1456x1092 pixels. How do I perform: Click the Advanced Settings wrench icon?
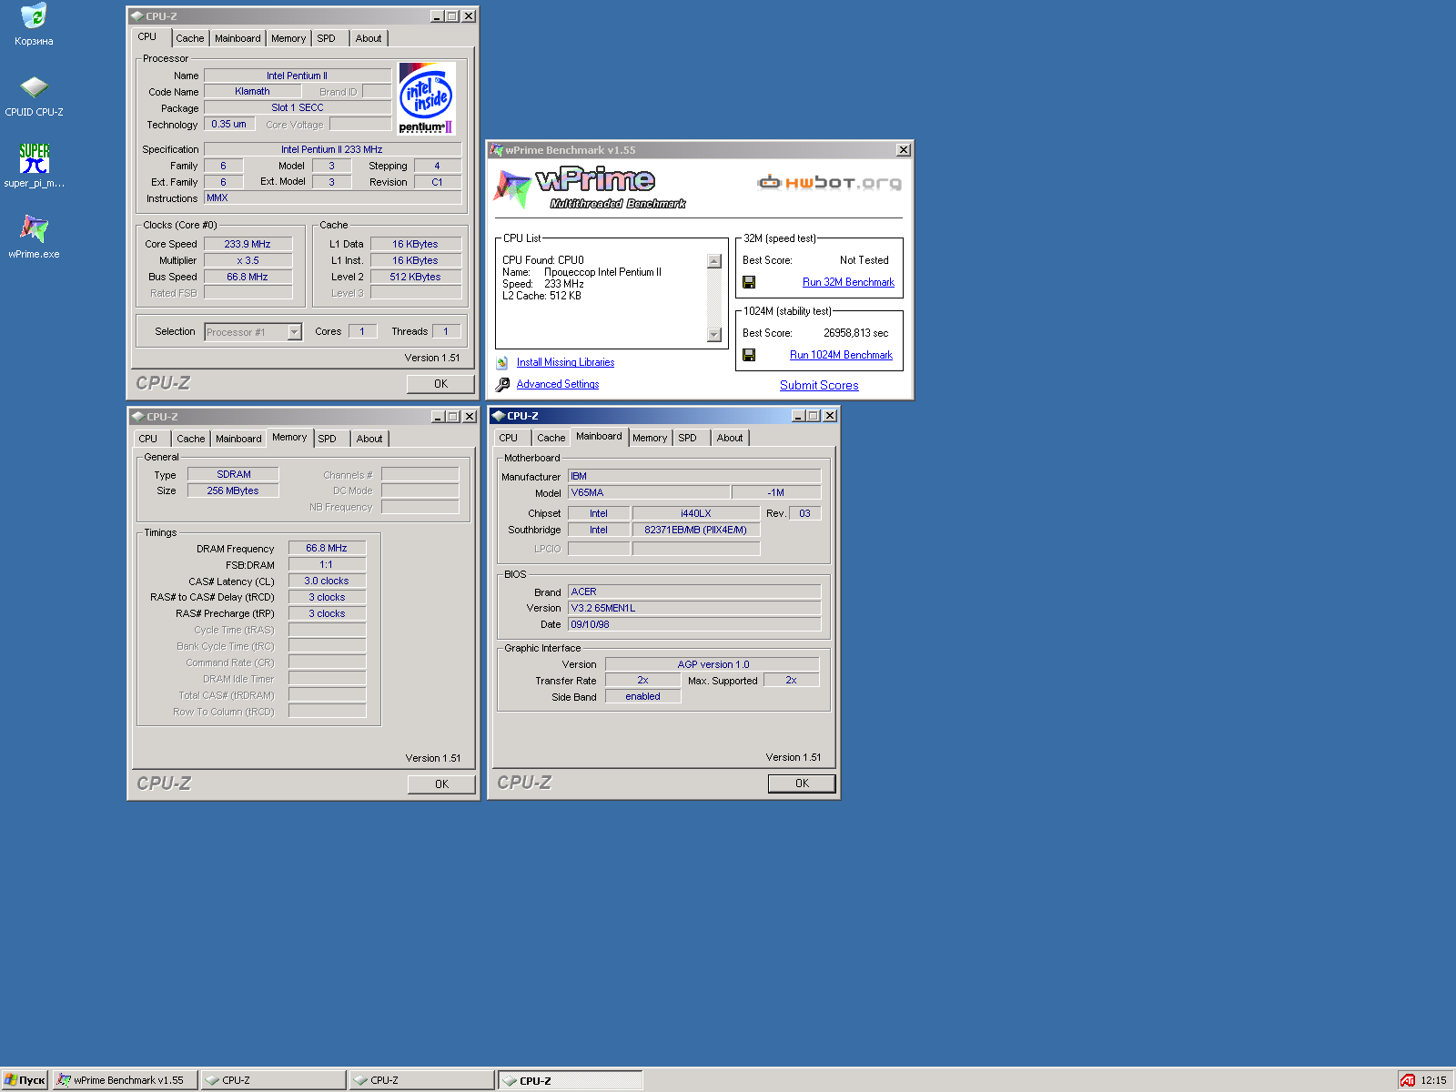tap(502, 384)
